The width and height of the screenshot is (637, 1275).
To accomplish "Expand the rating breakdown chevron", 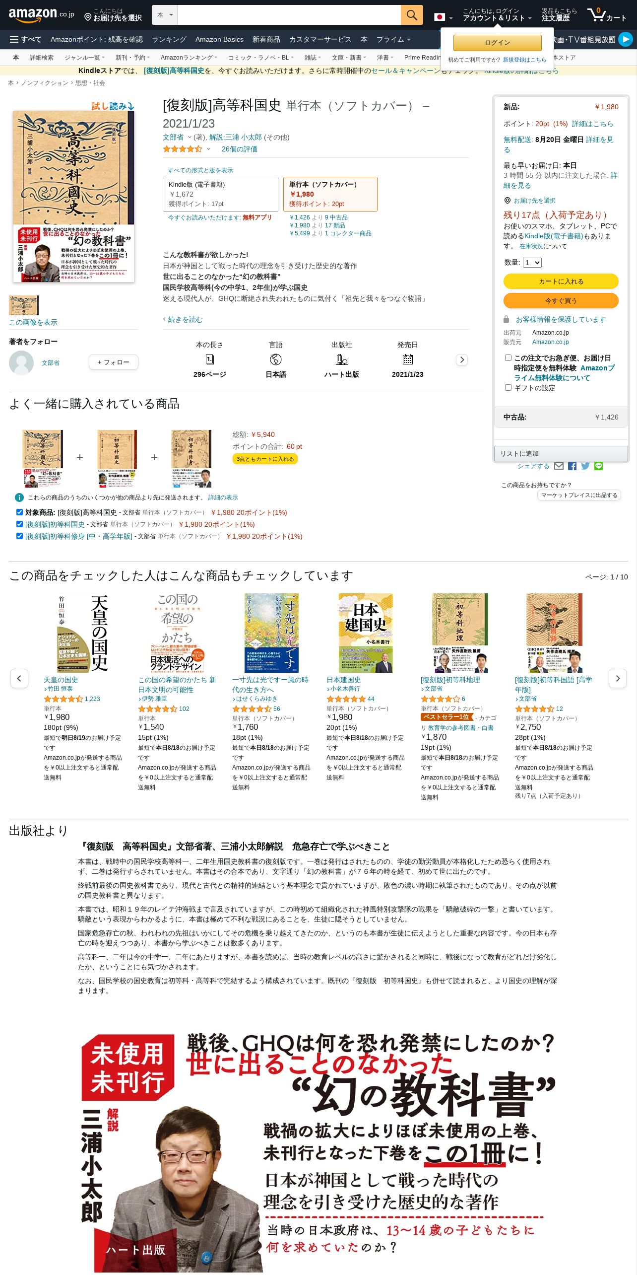I will pyautogui.click(x=208, y=149).
